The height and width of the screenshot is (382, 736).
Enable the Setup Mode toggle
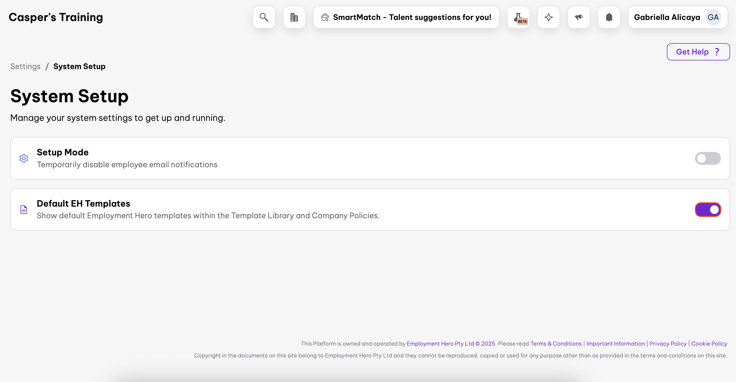(x=707, y=158)
